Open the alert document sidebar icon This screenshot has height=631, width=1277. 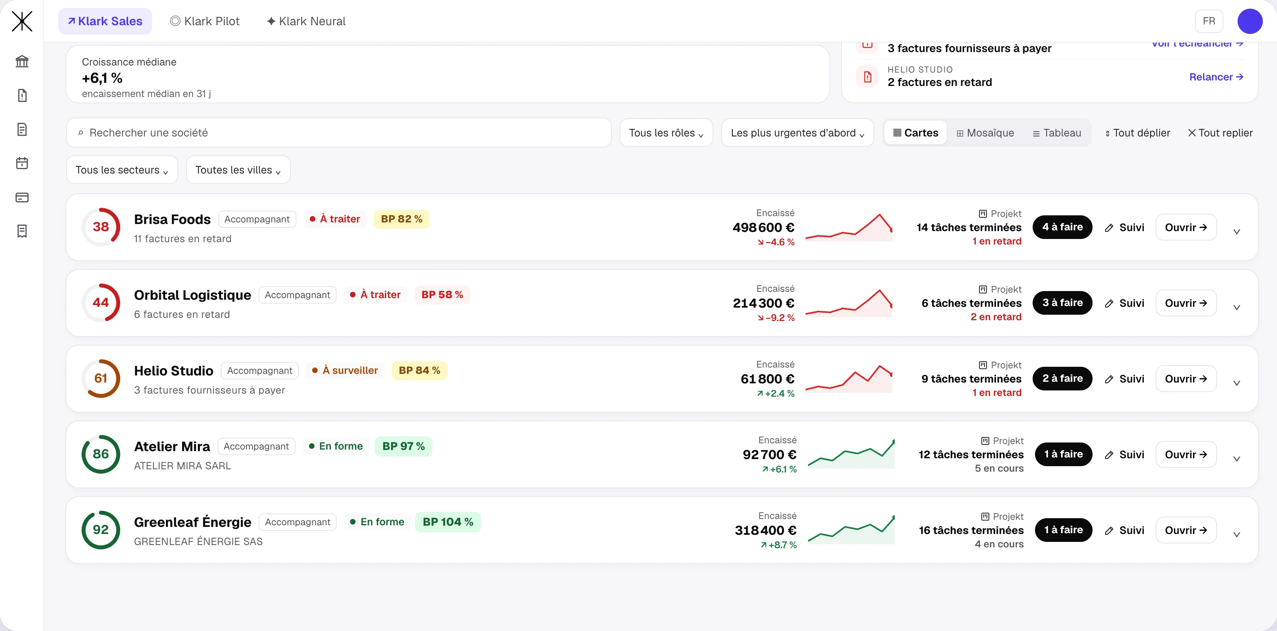tap(22, 95)
